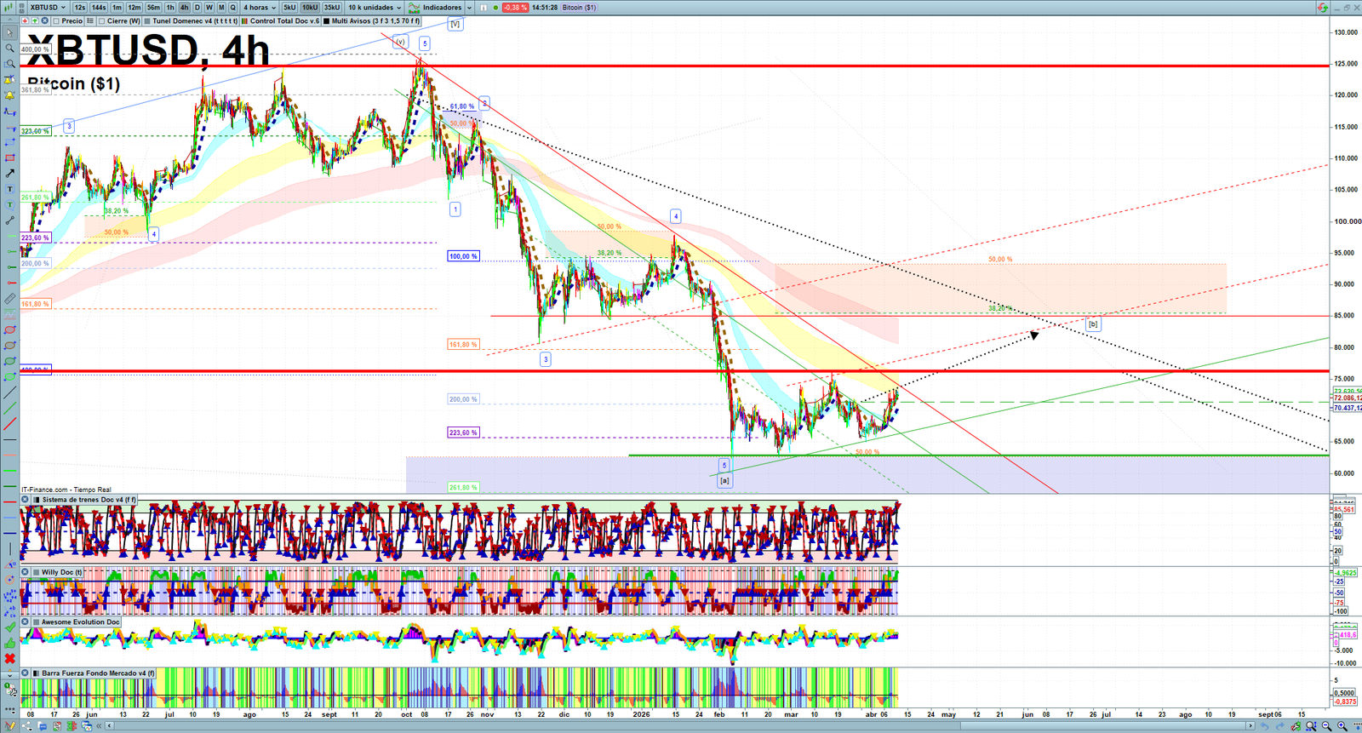Viewport: 1362px width, 733px height.
Task: Select the red ellipse drawing tool
Action: coord(9,329)
